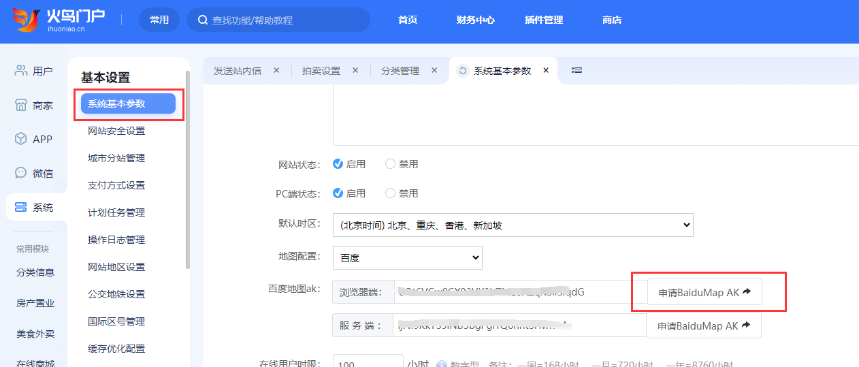859x367 pixels.
Task: Click the settings menu vertical scrollbar
Action: [187, 170]
